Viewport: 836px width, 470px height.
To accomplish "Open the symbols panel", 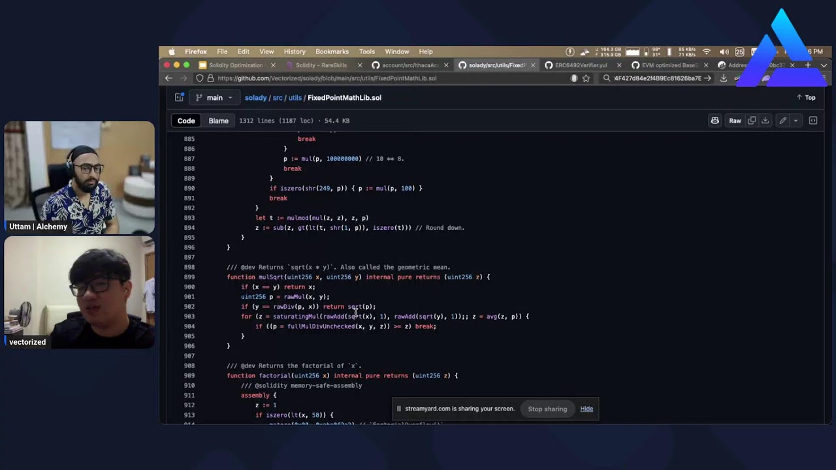I will pos(813,121).
